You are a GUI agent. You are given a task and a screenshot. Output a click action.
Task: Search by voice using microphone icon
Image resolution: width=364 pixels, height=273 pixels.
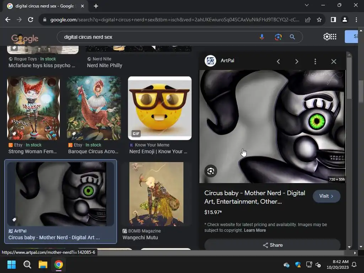pos(262,37)
